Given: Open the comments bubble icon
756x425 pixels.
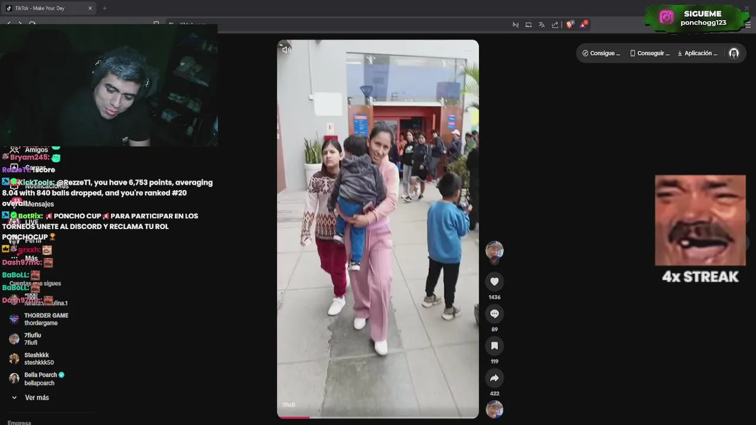Looking at the screenshot, I should click(494, 313).
